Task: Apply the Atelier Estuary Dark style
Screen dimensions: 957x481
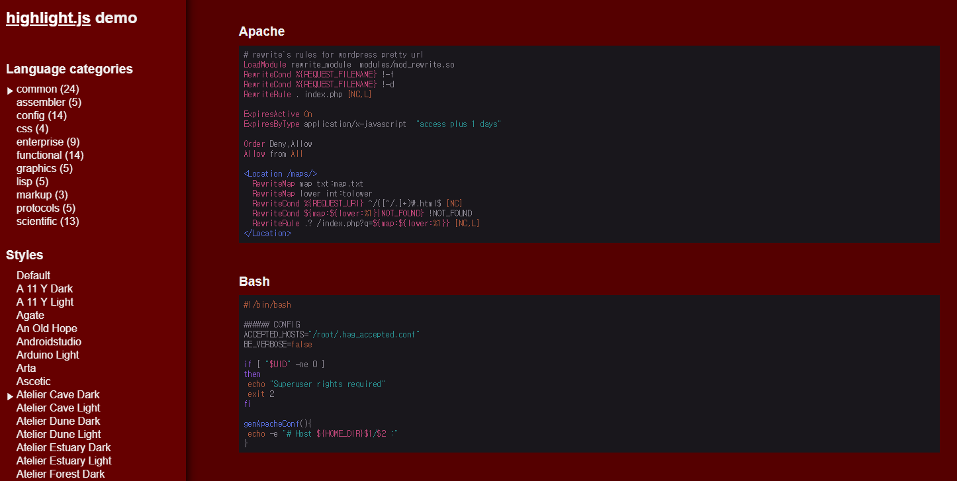Action: pos(64,447)
